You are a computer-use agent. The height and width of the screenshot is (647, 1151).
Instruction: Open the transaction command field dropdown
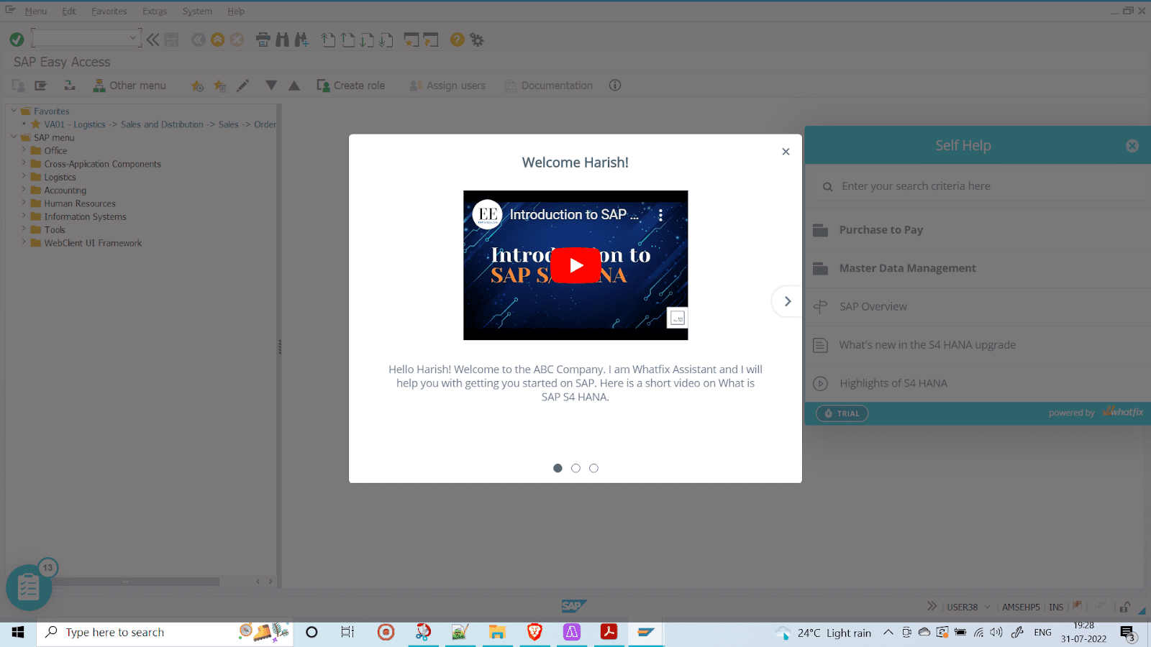[133, 38]
